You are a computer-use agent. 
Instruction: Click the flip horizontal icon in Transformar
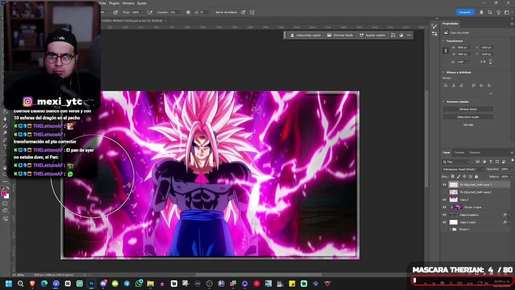483,62
